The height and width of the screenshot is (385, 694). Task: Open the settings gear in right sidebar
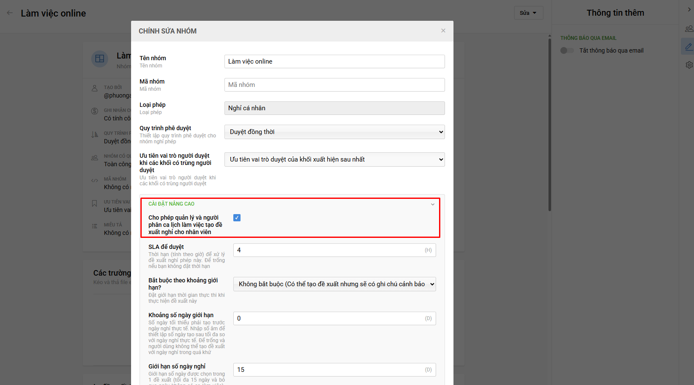coord(689,65)
